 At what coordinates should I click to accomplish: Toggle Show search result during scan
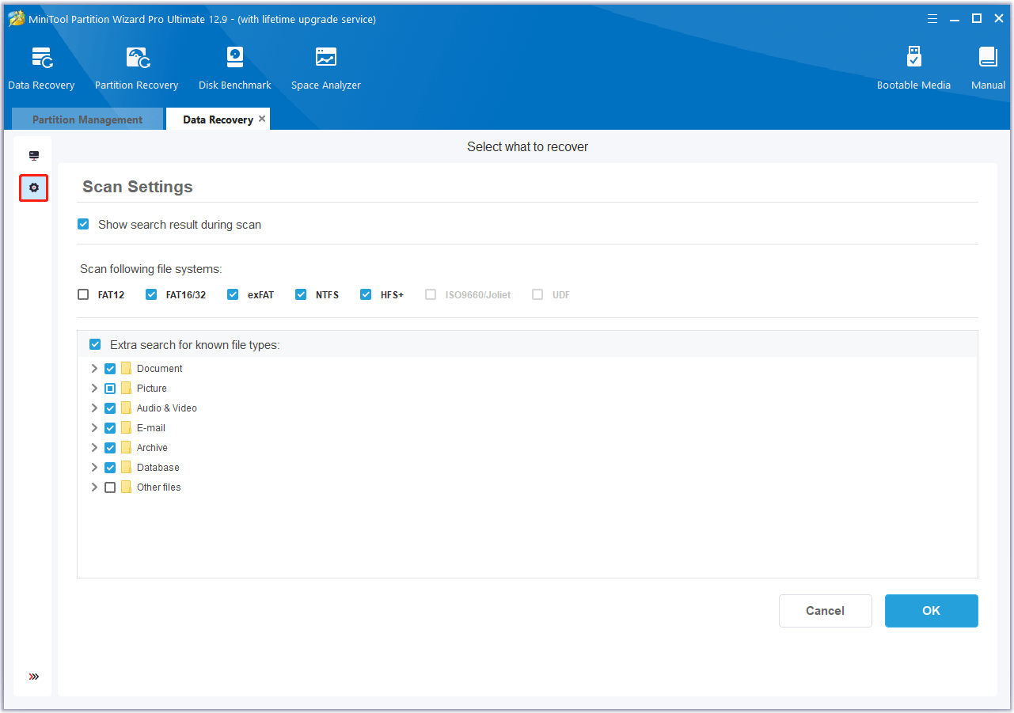tap(83, 224)
